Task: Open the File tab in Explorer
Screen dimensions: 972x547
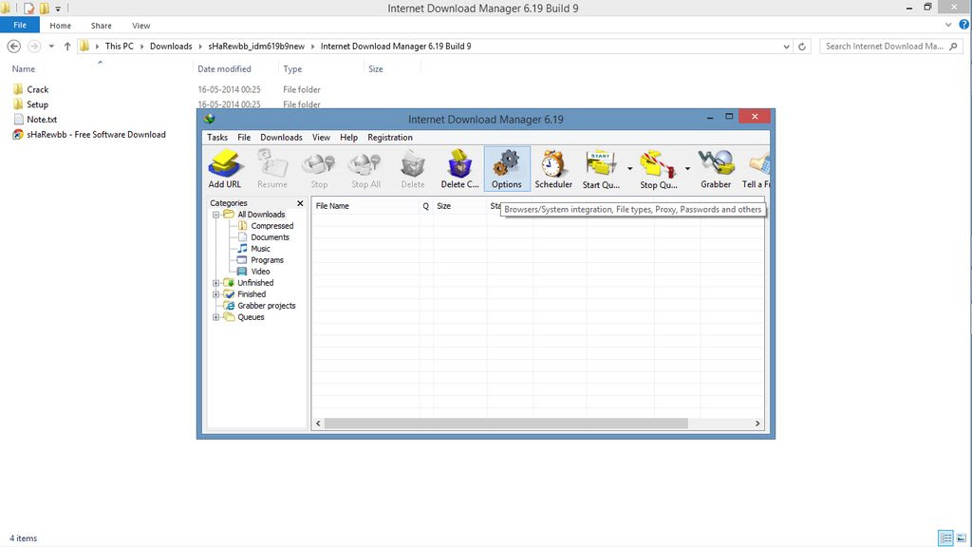Action: (x=20, y=26)
